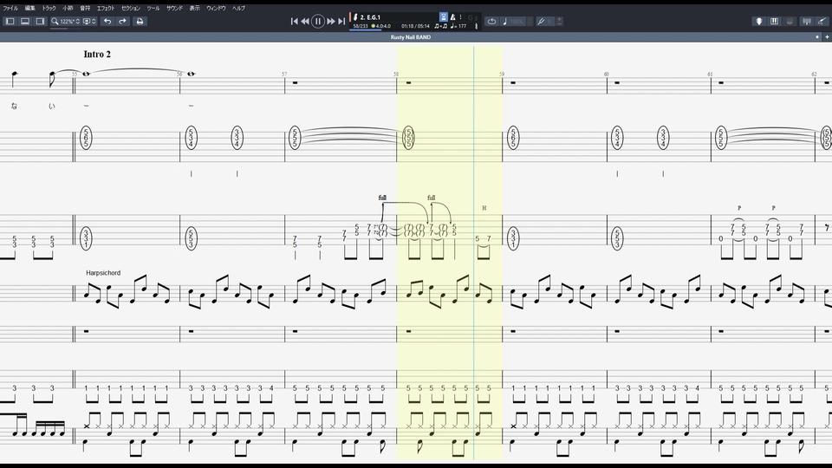Click the Intro 2 section label
The width and height of the screenshot is (832, 468).
(x=97, y=54)
